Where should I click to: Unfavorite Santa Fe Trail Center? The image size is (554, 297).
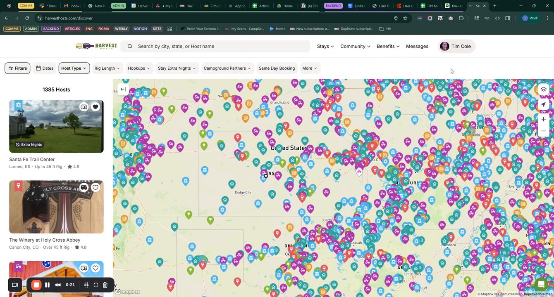pyautogui.click(x=96, y=107)
